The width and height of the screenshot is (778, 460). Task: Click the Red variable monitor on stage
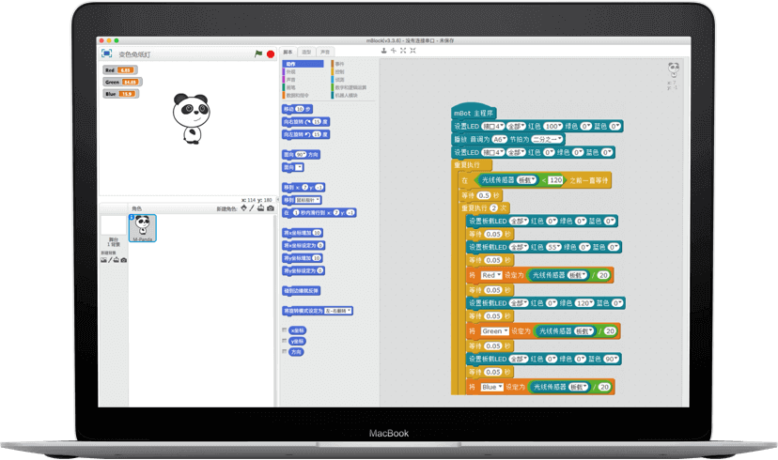119,70
